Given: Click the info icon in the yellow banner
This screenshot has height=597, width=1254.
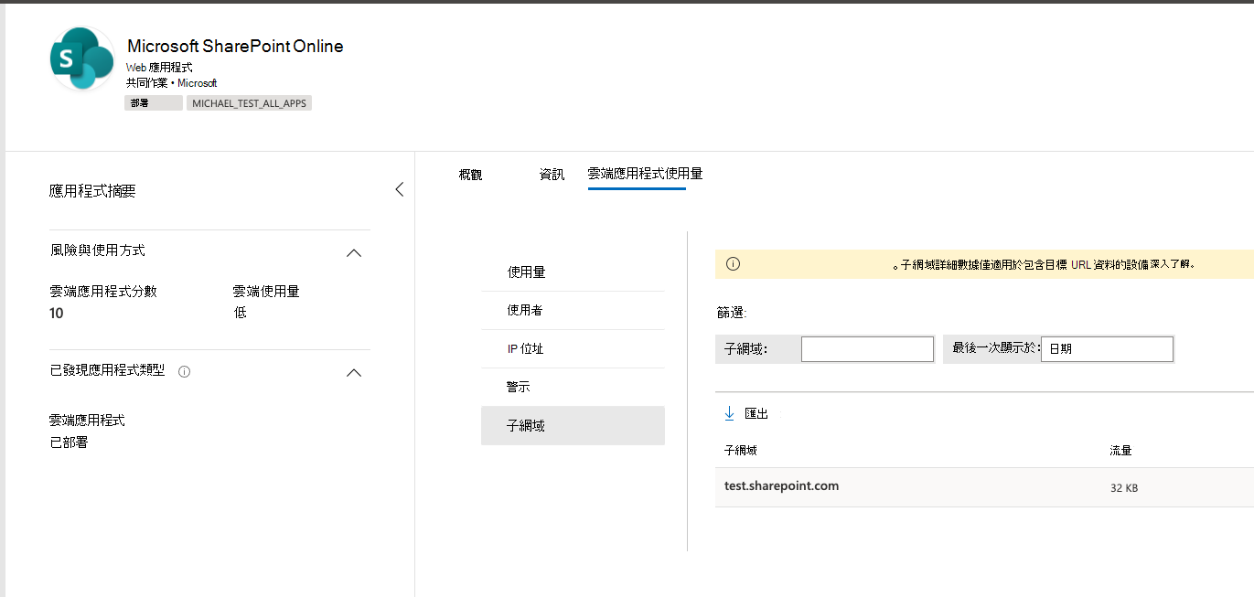Looking at the screenshot, I should click(733, 263).
